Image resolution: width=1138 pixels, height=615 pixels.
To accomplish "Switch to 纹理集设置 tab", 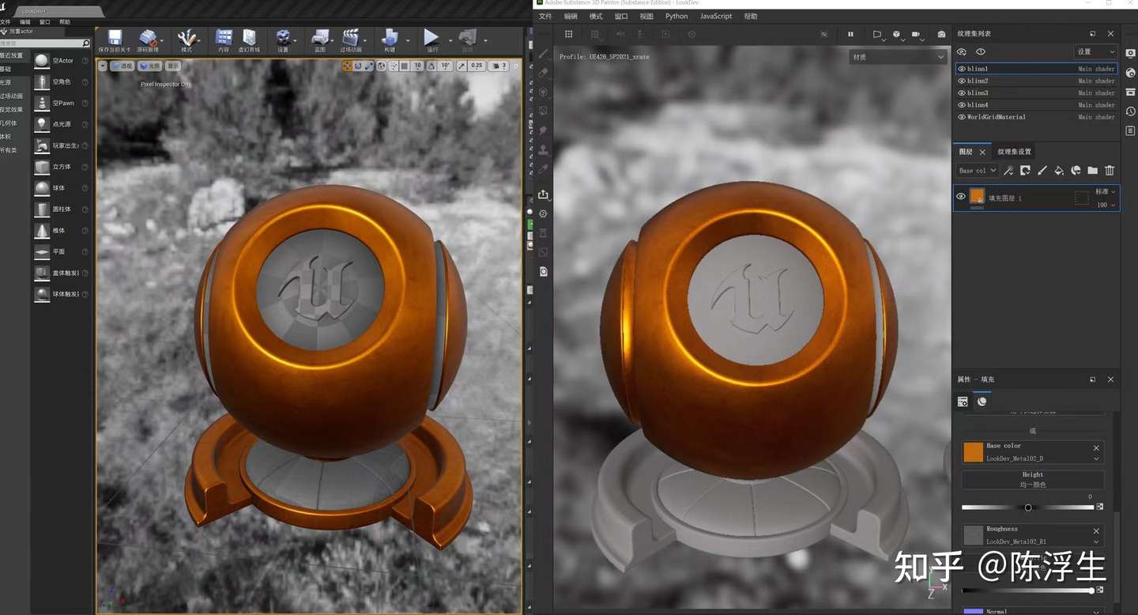I will tap(1014, 152).
